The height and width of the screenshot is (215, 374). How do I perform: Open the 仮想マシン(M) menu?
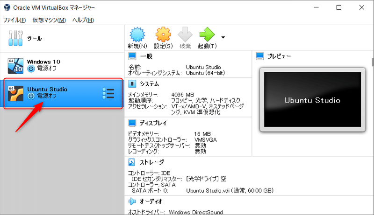click(49, 20)
